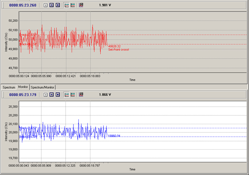This screenshot has height=175, width=249.
Task: Save chart data with the disk icon in the lower toolbar
Action: tap(81, 94)
